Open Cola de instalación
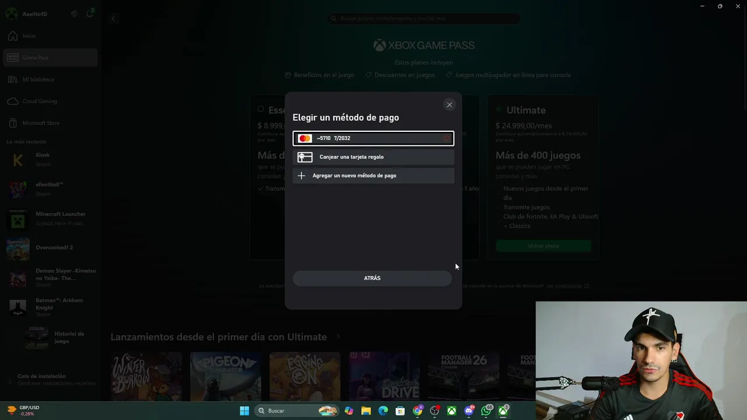This screenshot has width=747, height=420. coord(50,379)
